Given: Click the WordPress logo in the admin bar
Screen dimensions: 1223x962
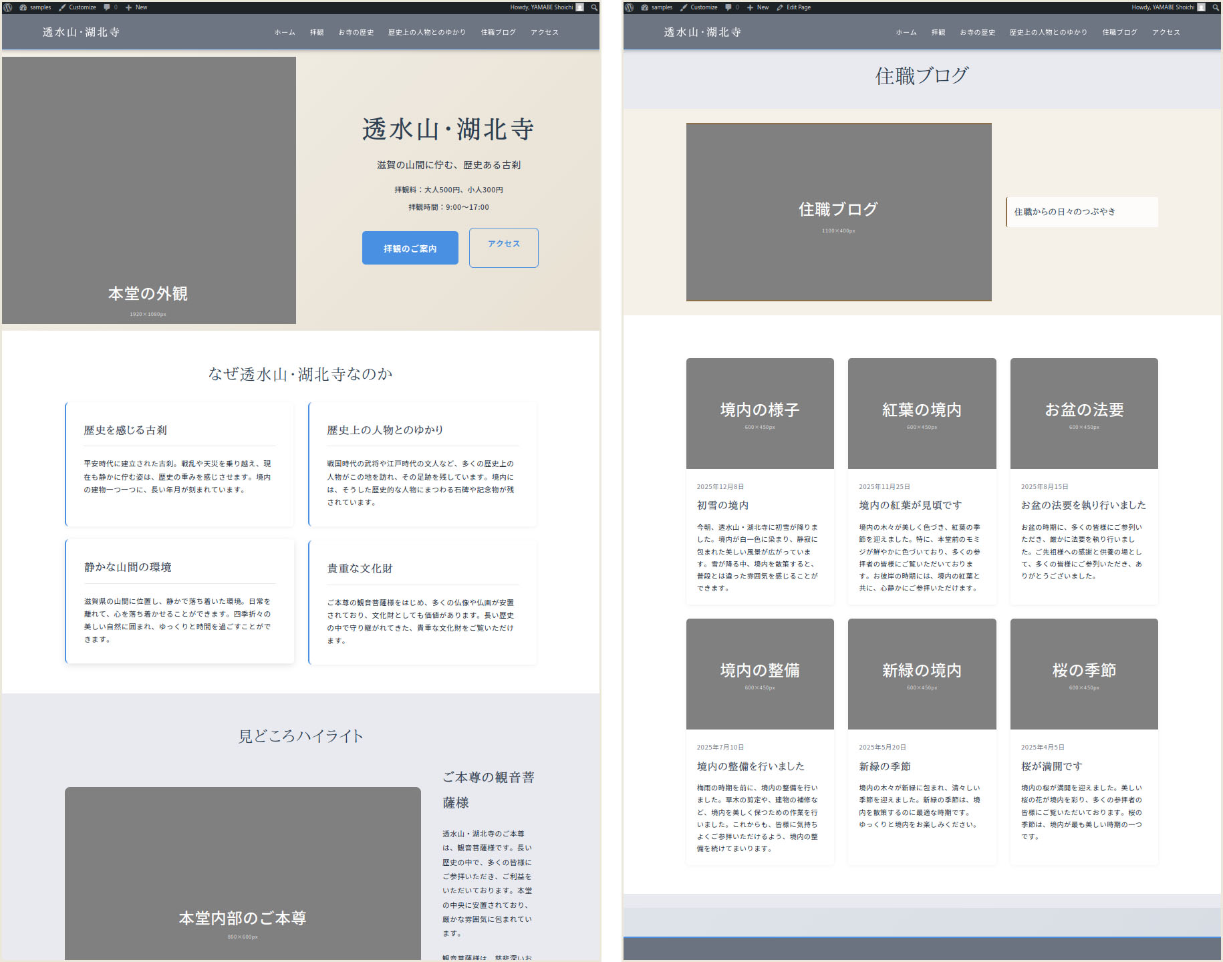Looking at the screenshot, I should [x=7, y=7].
